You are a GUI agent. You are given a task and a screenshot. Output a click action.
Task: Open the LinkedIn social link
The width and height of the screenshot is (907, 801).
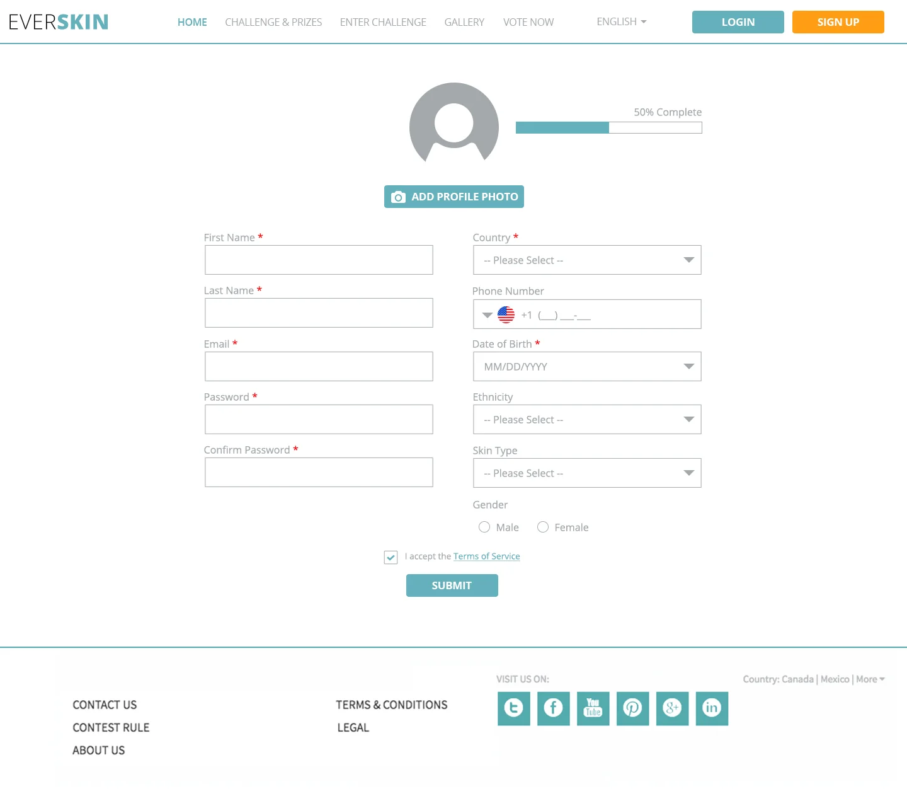click(x=712, y=708)
